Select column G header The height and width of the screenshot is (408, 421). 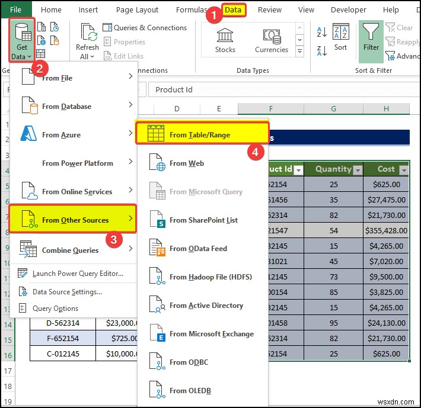click(333, 108)
